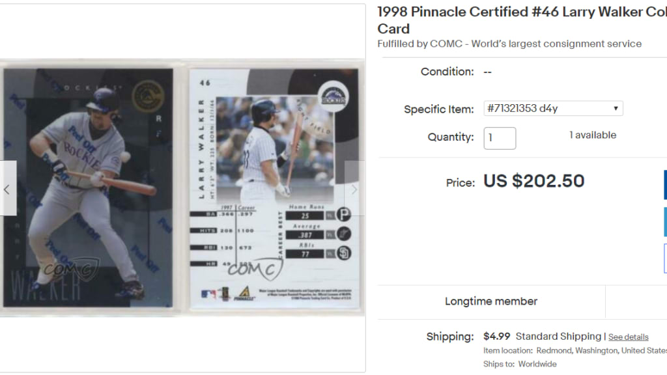Click the previous image left arrow
The width and height of the screenshot is (667, 375).
7,189
